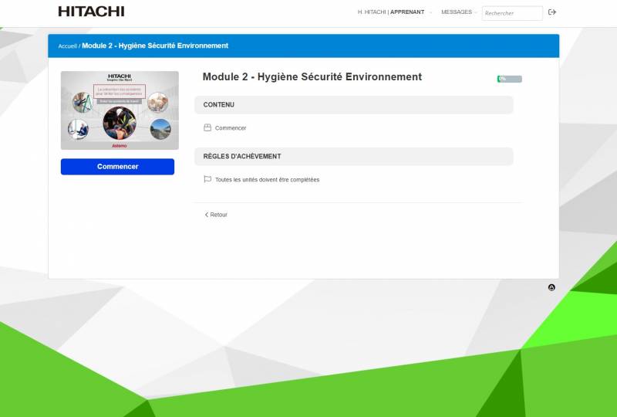The width and height of the screenshot is (617, 417).
Task: Click the back chevron before Retour
Action: (x=206, y=215)
